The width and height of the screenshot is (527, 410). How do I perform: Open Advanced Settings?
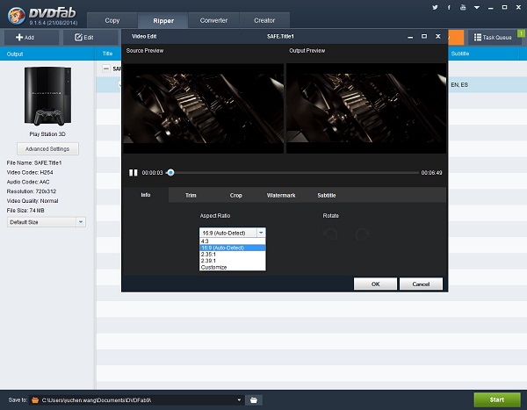[x=48, y=148]
